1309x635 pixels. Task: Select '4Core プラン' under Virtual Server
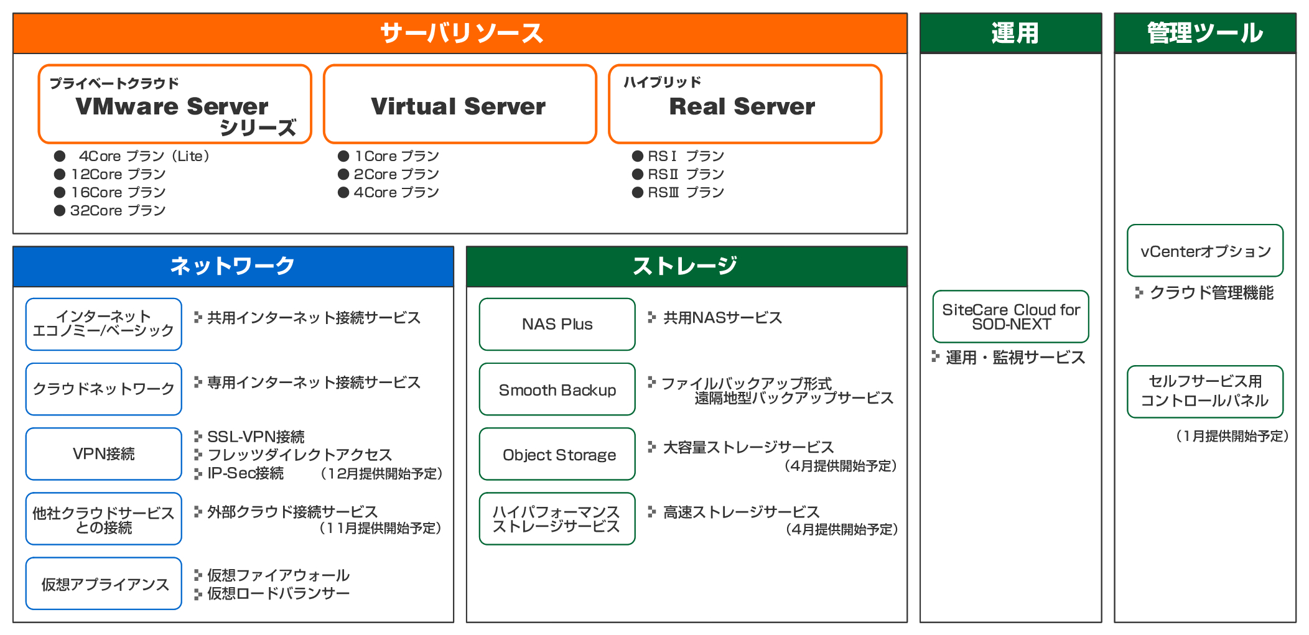397,192
